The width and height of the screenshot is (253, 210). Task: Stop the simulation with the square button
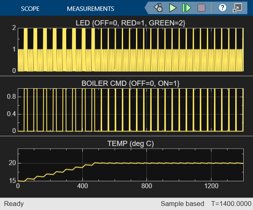201,8
